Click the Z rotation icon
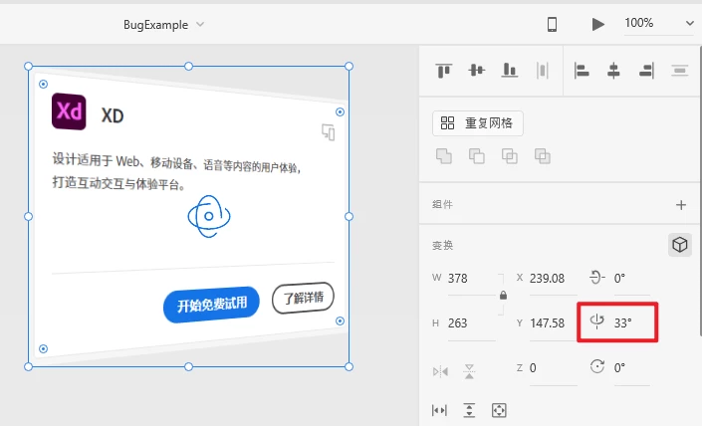The height and width of the screenshot is (426, 702). point(597,366)
